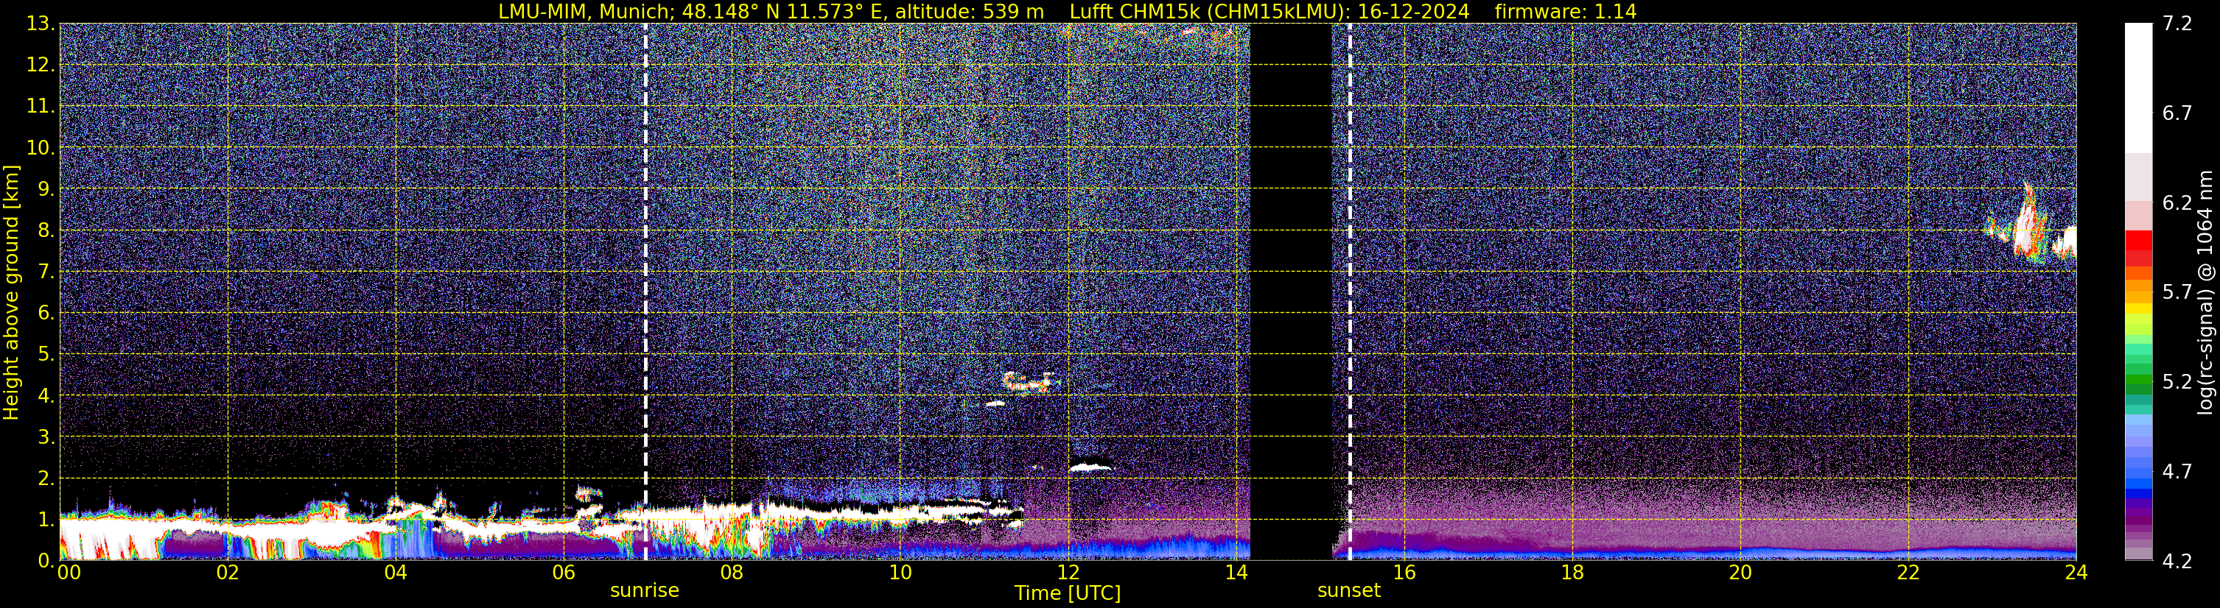Click the white dashed sunset line
This screenshot has width=2220, height=608.
(x=1350, y=291)
